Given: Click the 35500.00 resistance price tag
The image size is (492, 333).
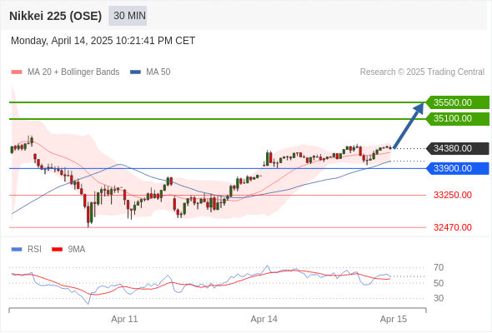Looking at the screenshot, I should coord(458,102).
